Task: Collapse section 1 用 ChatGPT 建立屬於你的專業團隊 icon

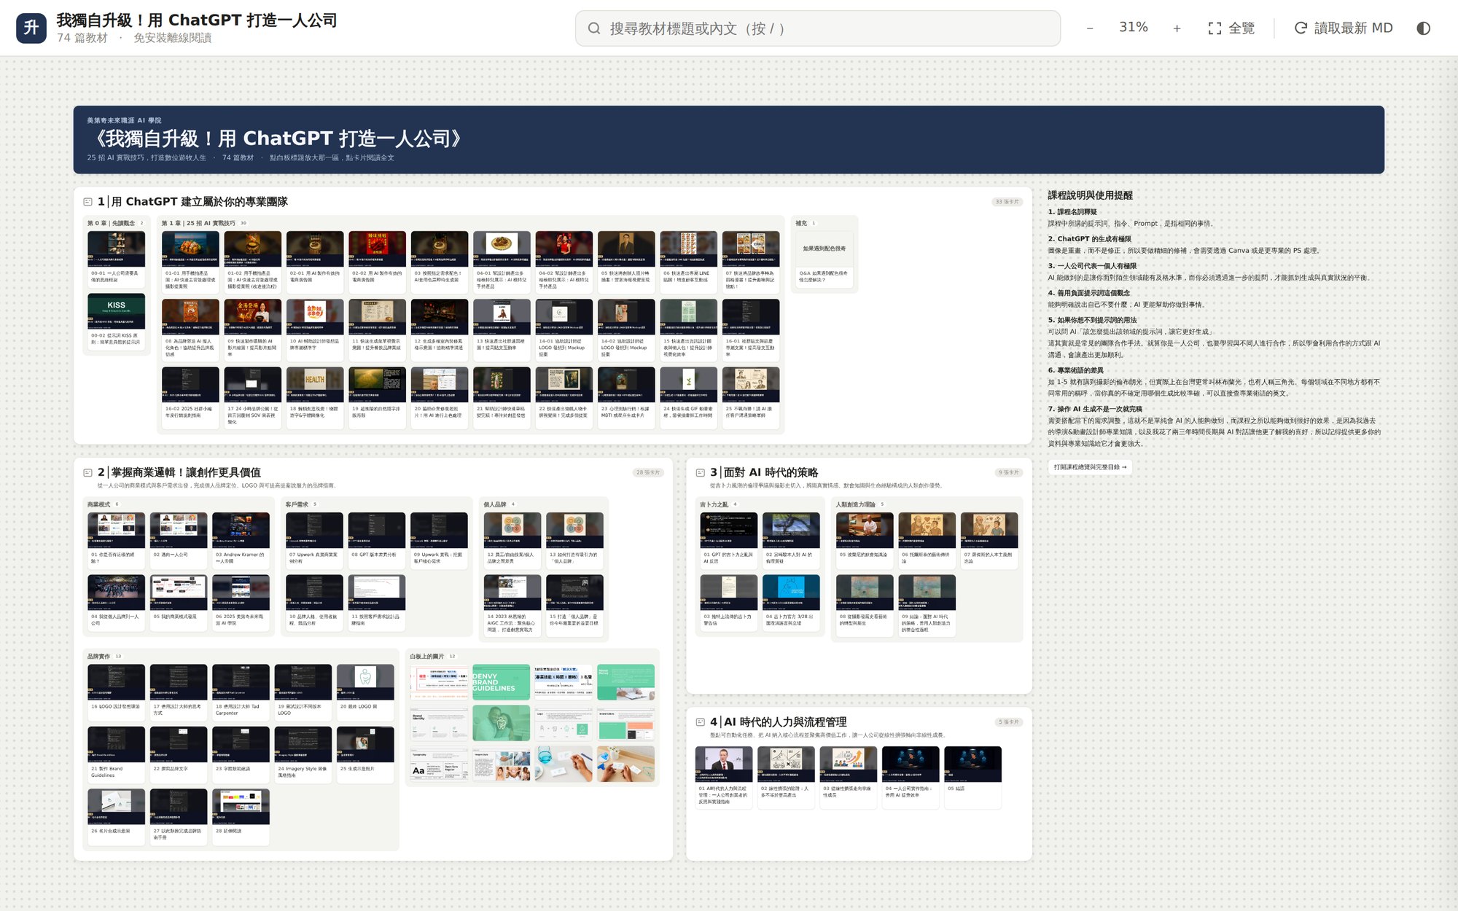Action: tap(88, 202)
